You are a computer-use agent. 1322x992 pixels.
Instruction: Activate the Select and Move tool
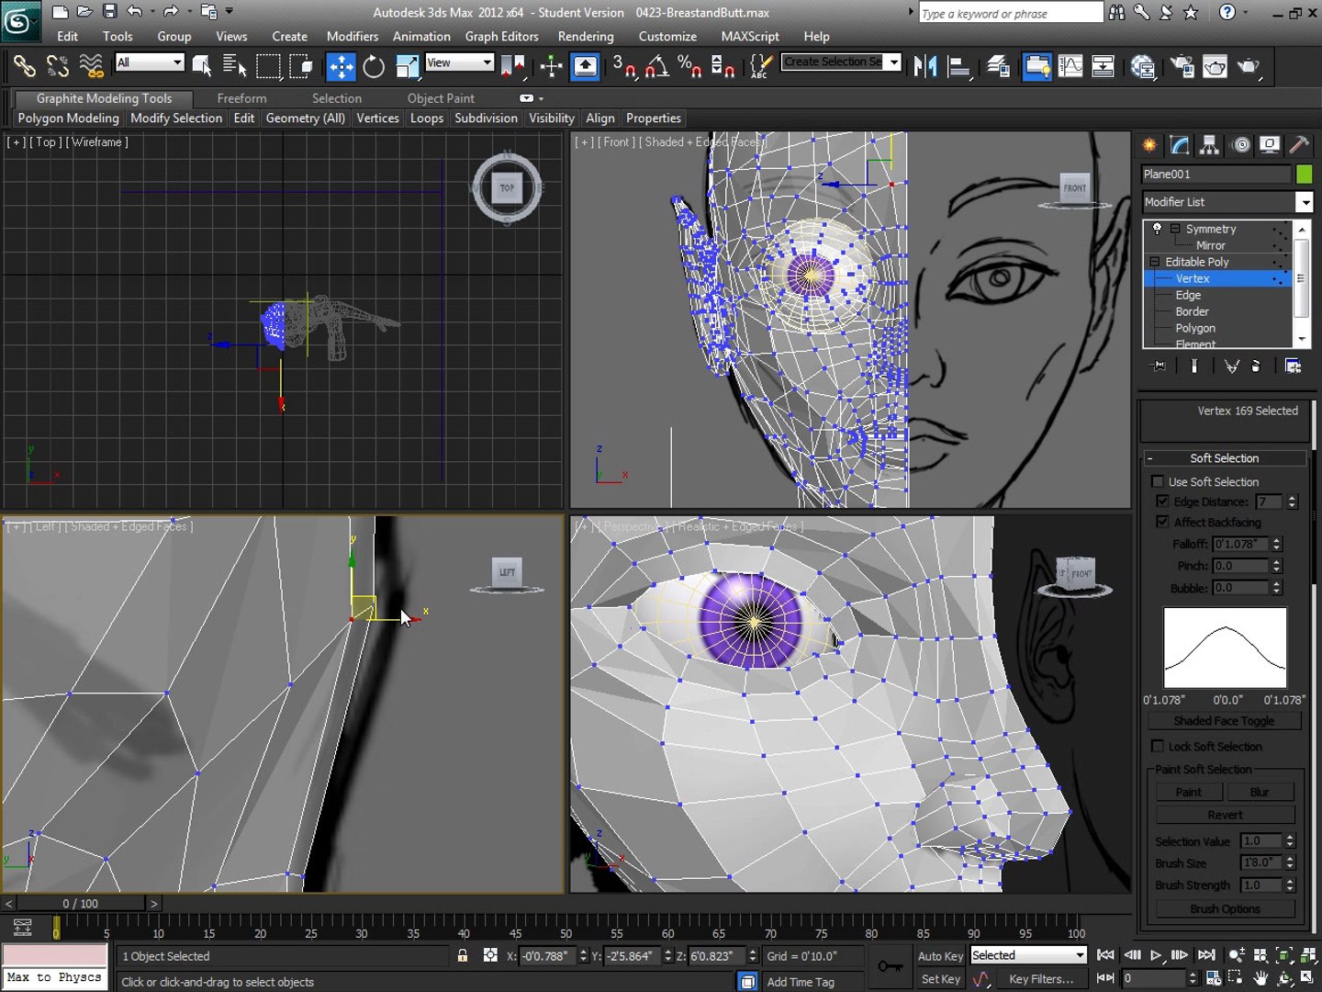[341, 66]
